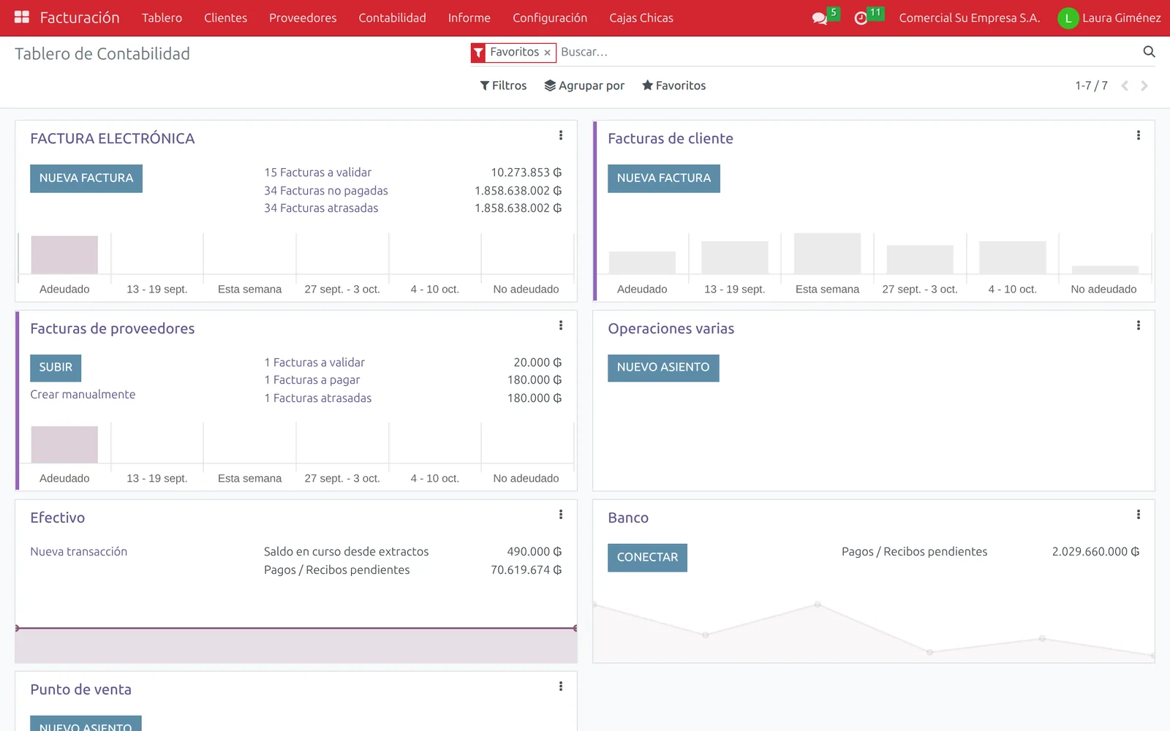Open Efectivo card options menu
The image size is (1170, 731).
[561, 515]
